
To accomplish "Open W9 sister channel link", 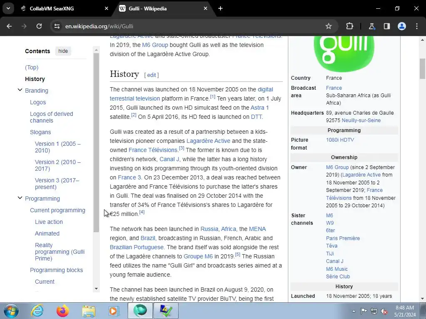I will [330, 223].
